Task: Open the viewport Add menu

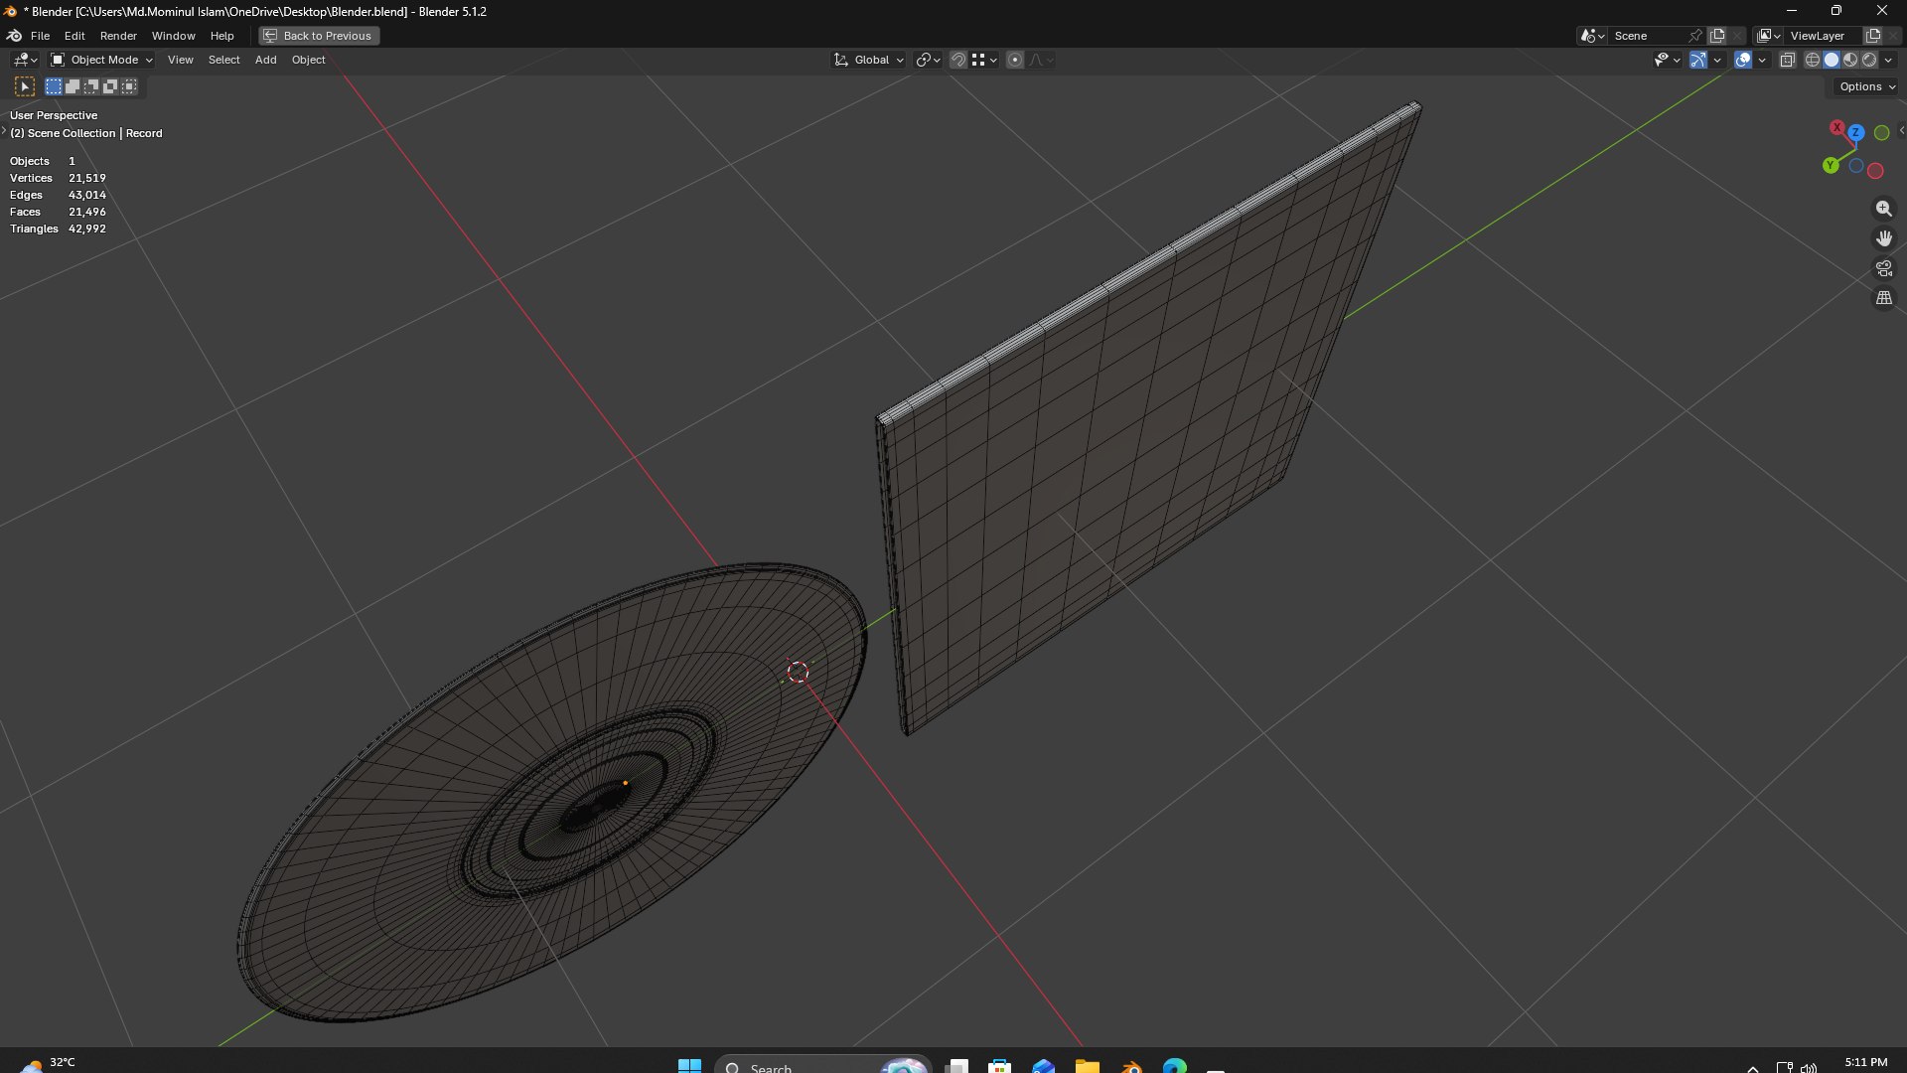Action: (265, 60)
